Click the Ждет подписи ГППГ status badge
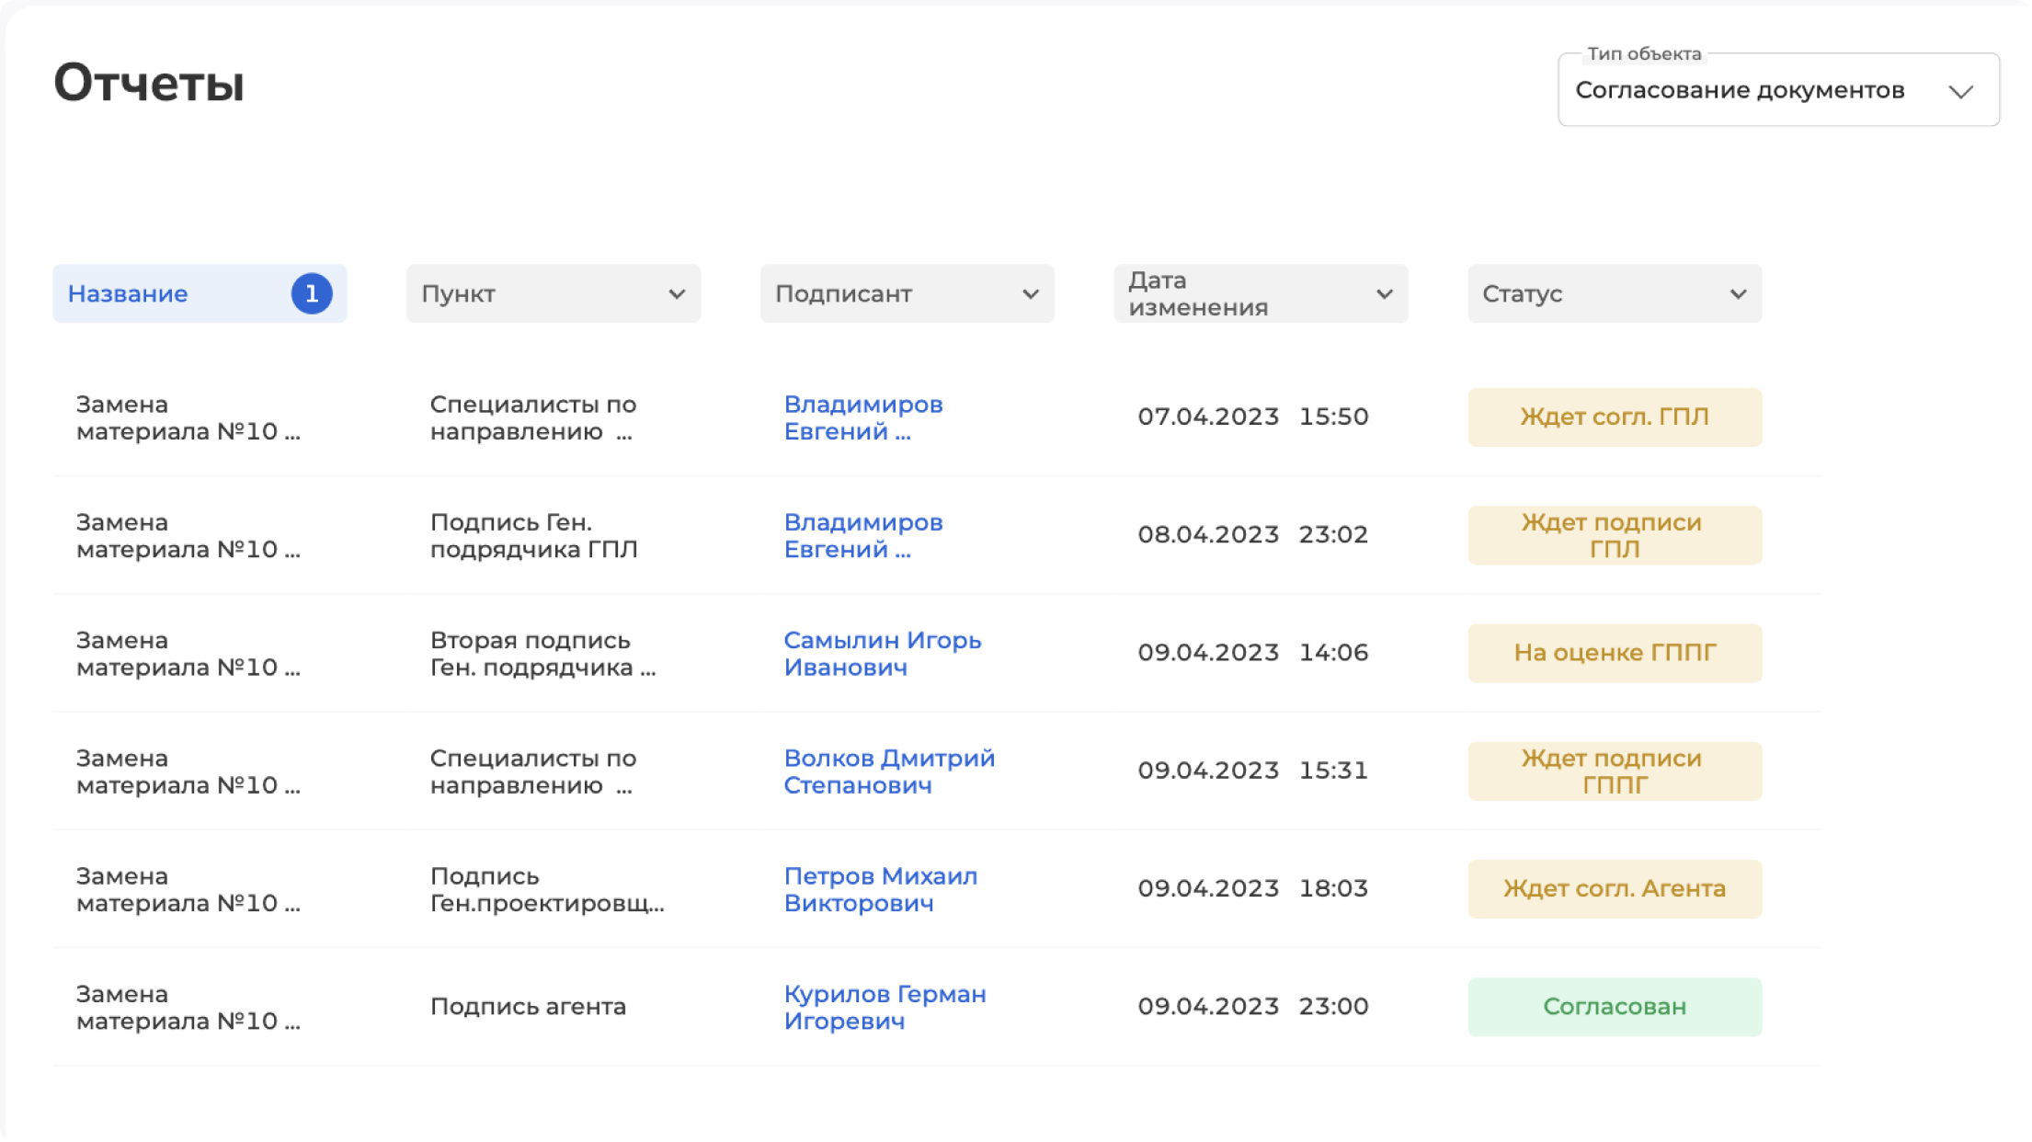The width and height of the screenshot is (2032, 1142). (1614, 771)
